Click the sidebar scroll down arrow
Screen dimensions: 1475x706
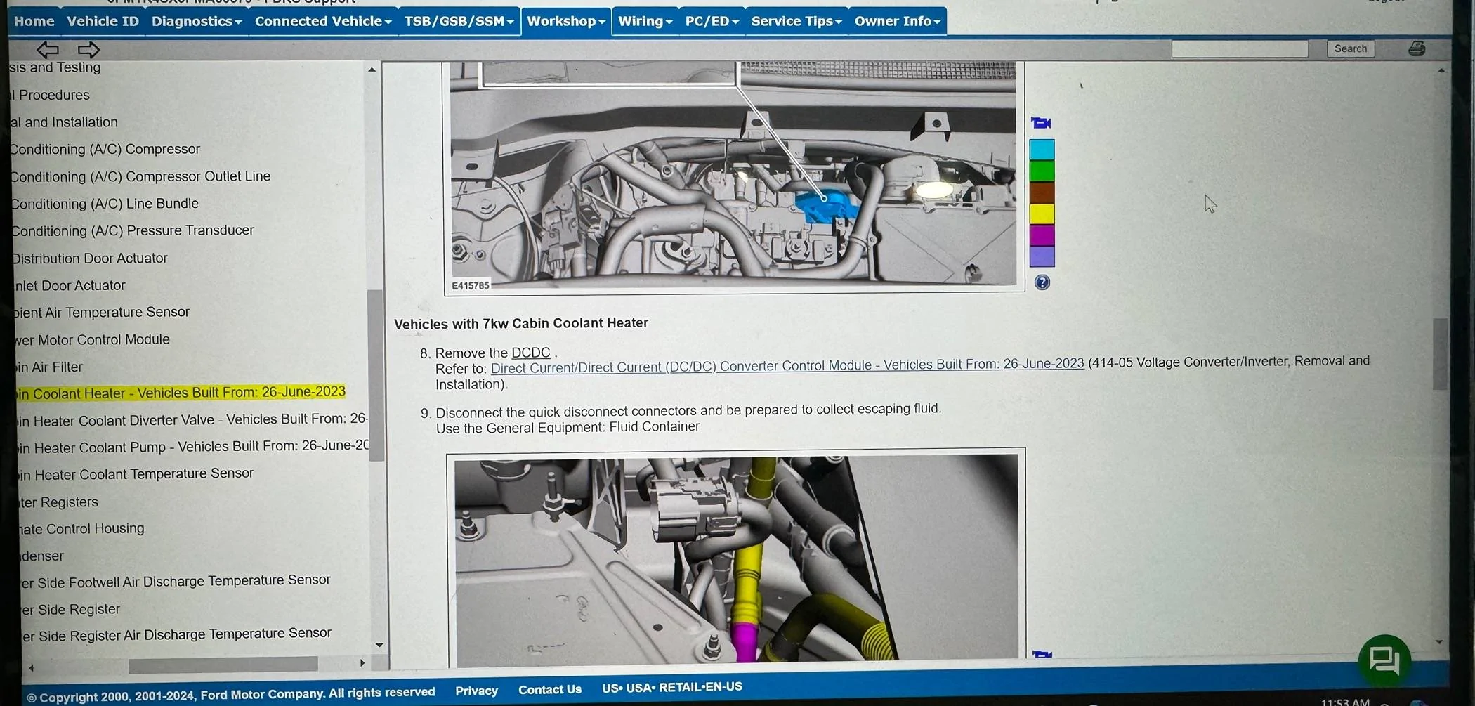(379, 644)
